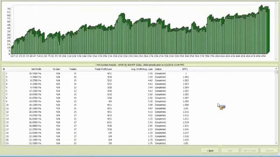Image resolution: width=280 pixels, height=157 pixels.
Task: Select OPT1 value 1.005
Action: (185, 91)
